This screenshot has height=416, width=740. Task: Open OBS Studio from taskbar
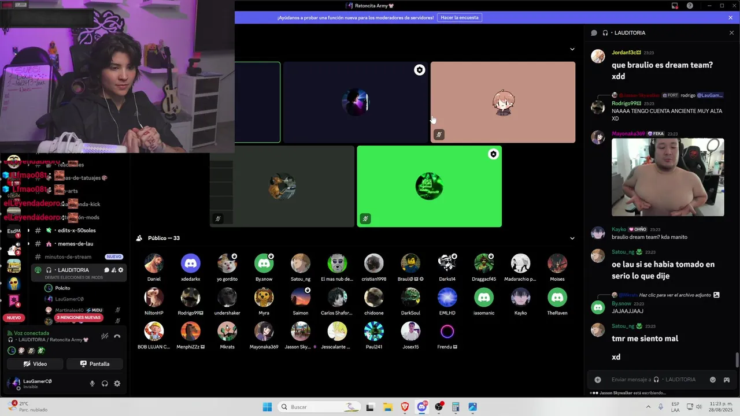439,407
